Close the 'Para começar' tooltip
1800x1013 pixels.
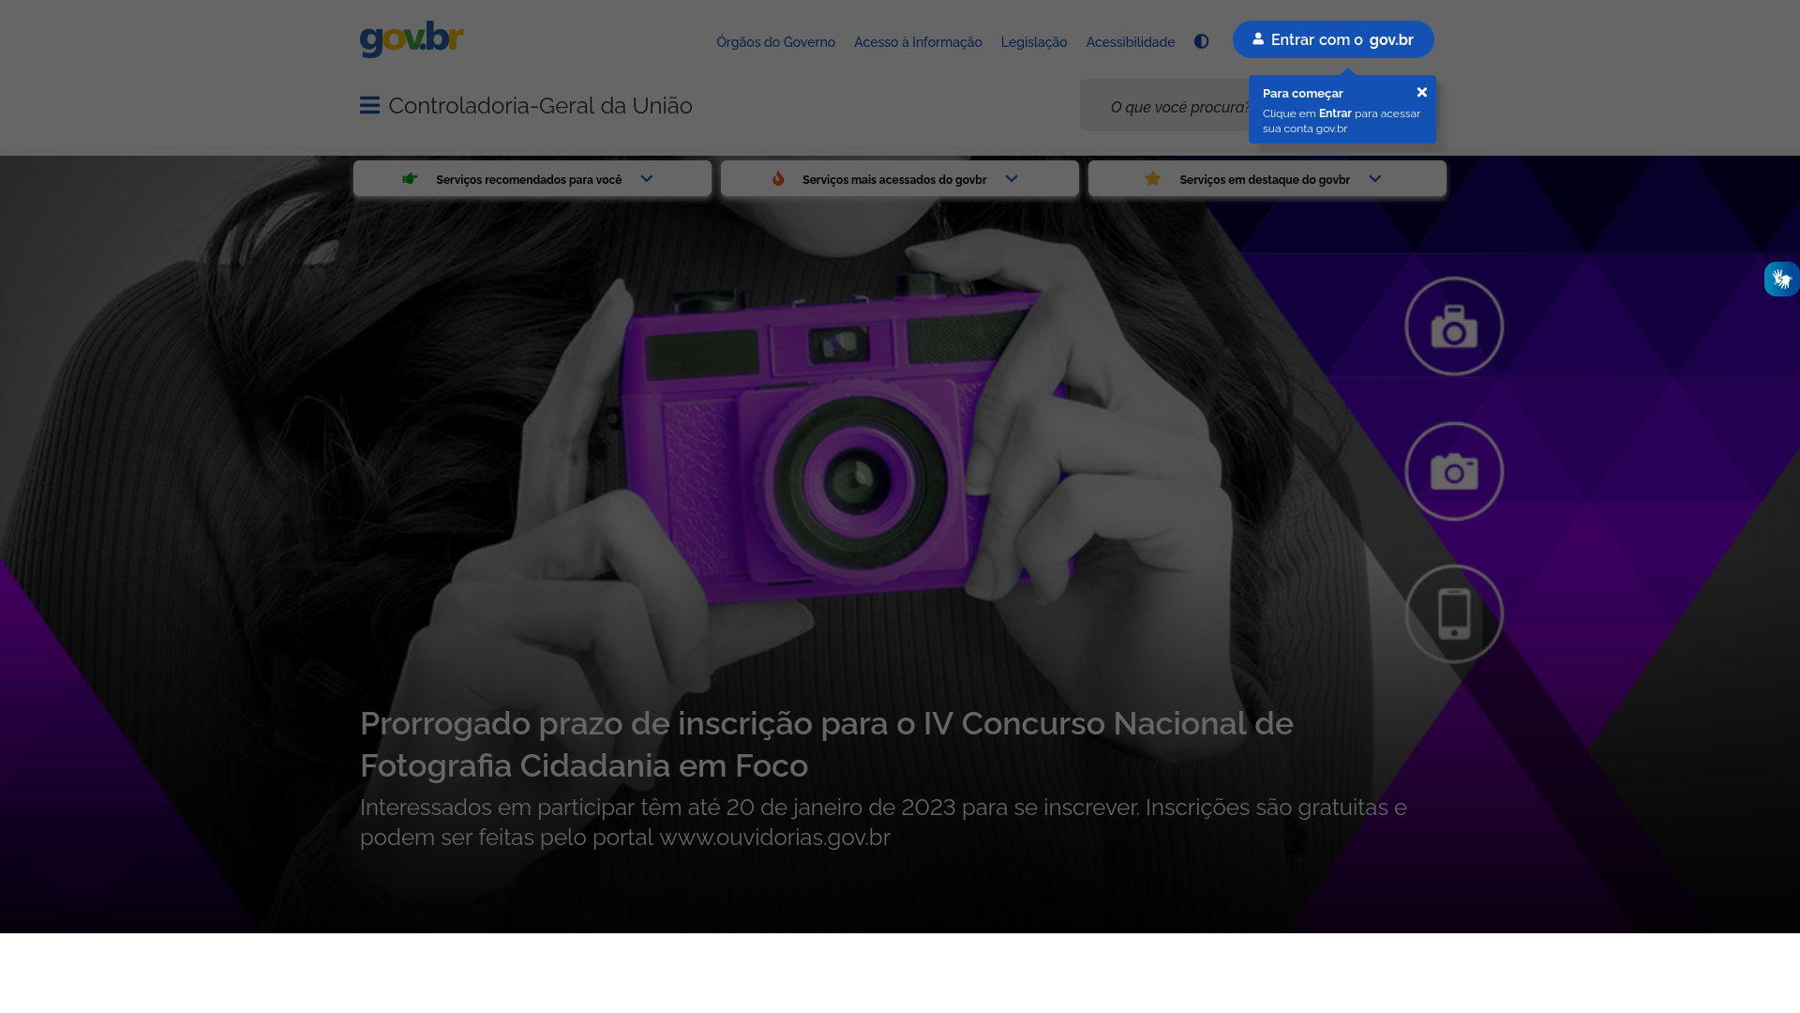[1421, 92]
